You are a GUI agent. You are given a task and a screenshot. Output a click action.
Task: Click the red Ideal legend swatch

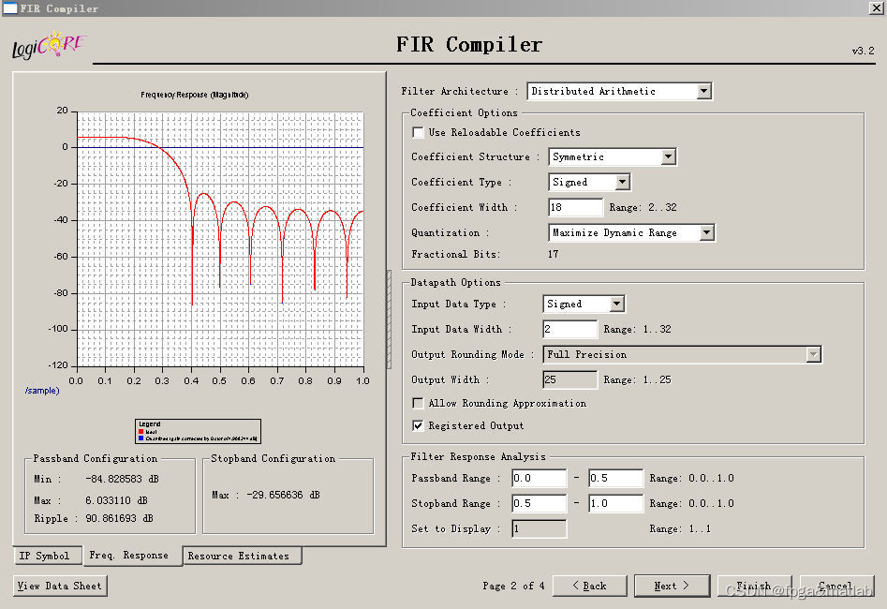pos(140,432)
